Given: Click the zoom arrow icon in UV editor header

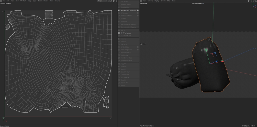Looking at the screenshot, I should (116, 1).
